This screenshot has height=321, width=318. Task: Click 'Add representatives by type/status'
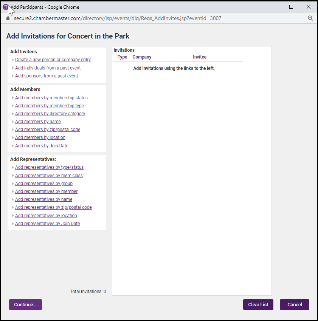(49, 167)
